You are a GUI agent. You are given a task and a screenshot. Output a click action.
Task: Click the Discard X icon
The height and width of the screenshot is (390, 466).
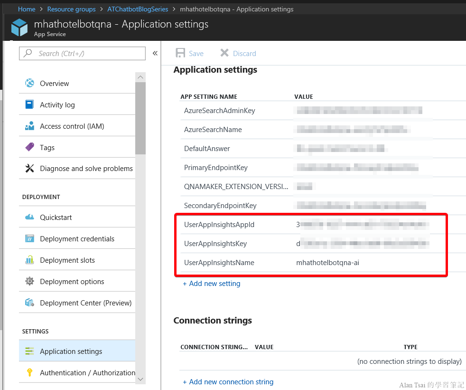tap(224, 53)
